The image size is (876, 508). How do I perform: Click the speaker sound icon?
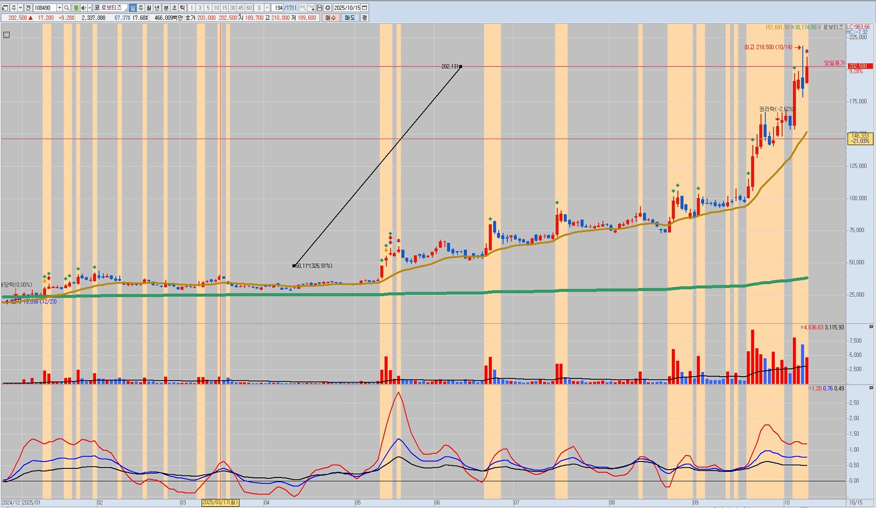83,8
